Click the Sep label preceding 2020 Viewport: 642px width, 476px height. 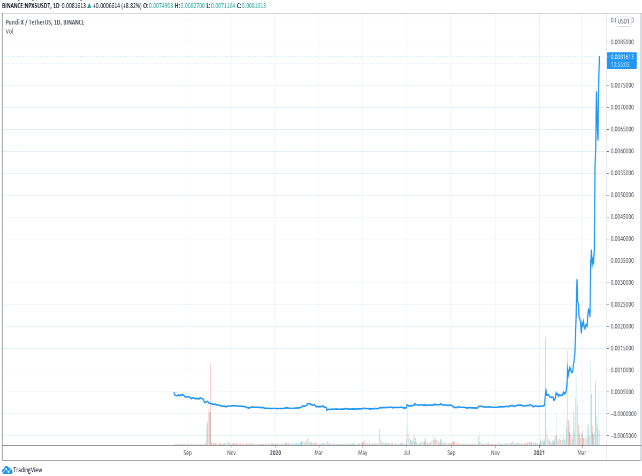click(187, 454)
